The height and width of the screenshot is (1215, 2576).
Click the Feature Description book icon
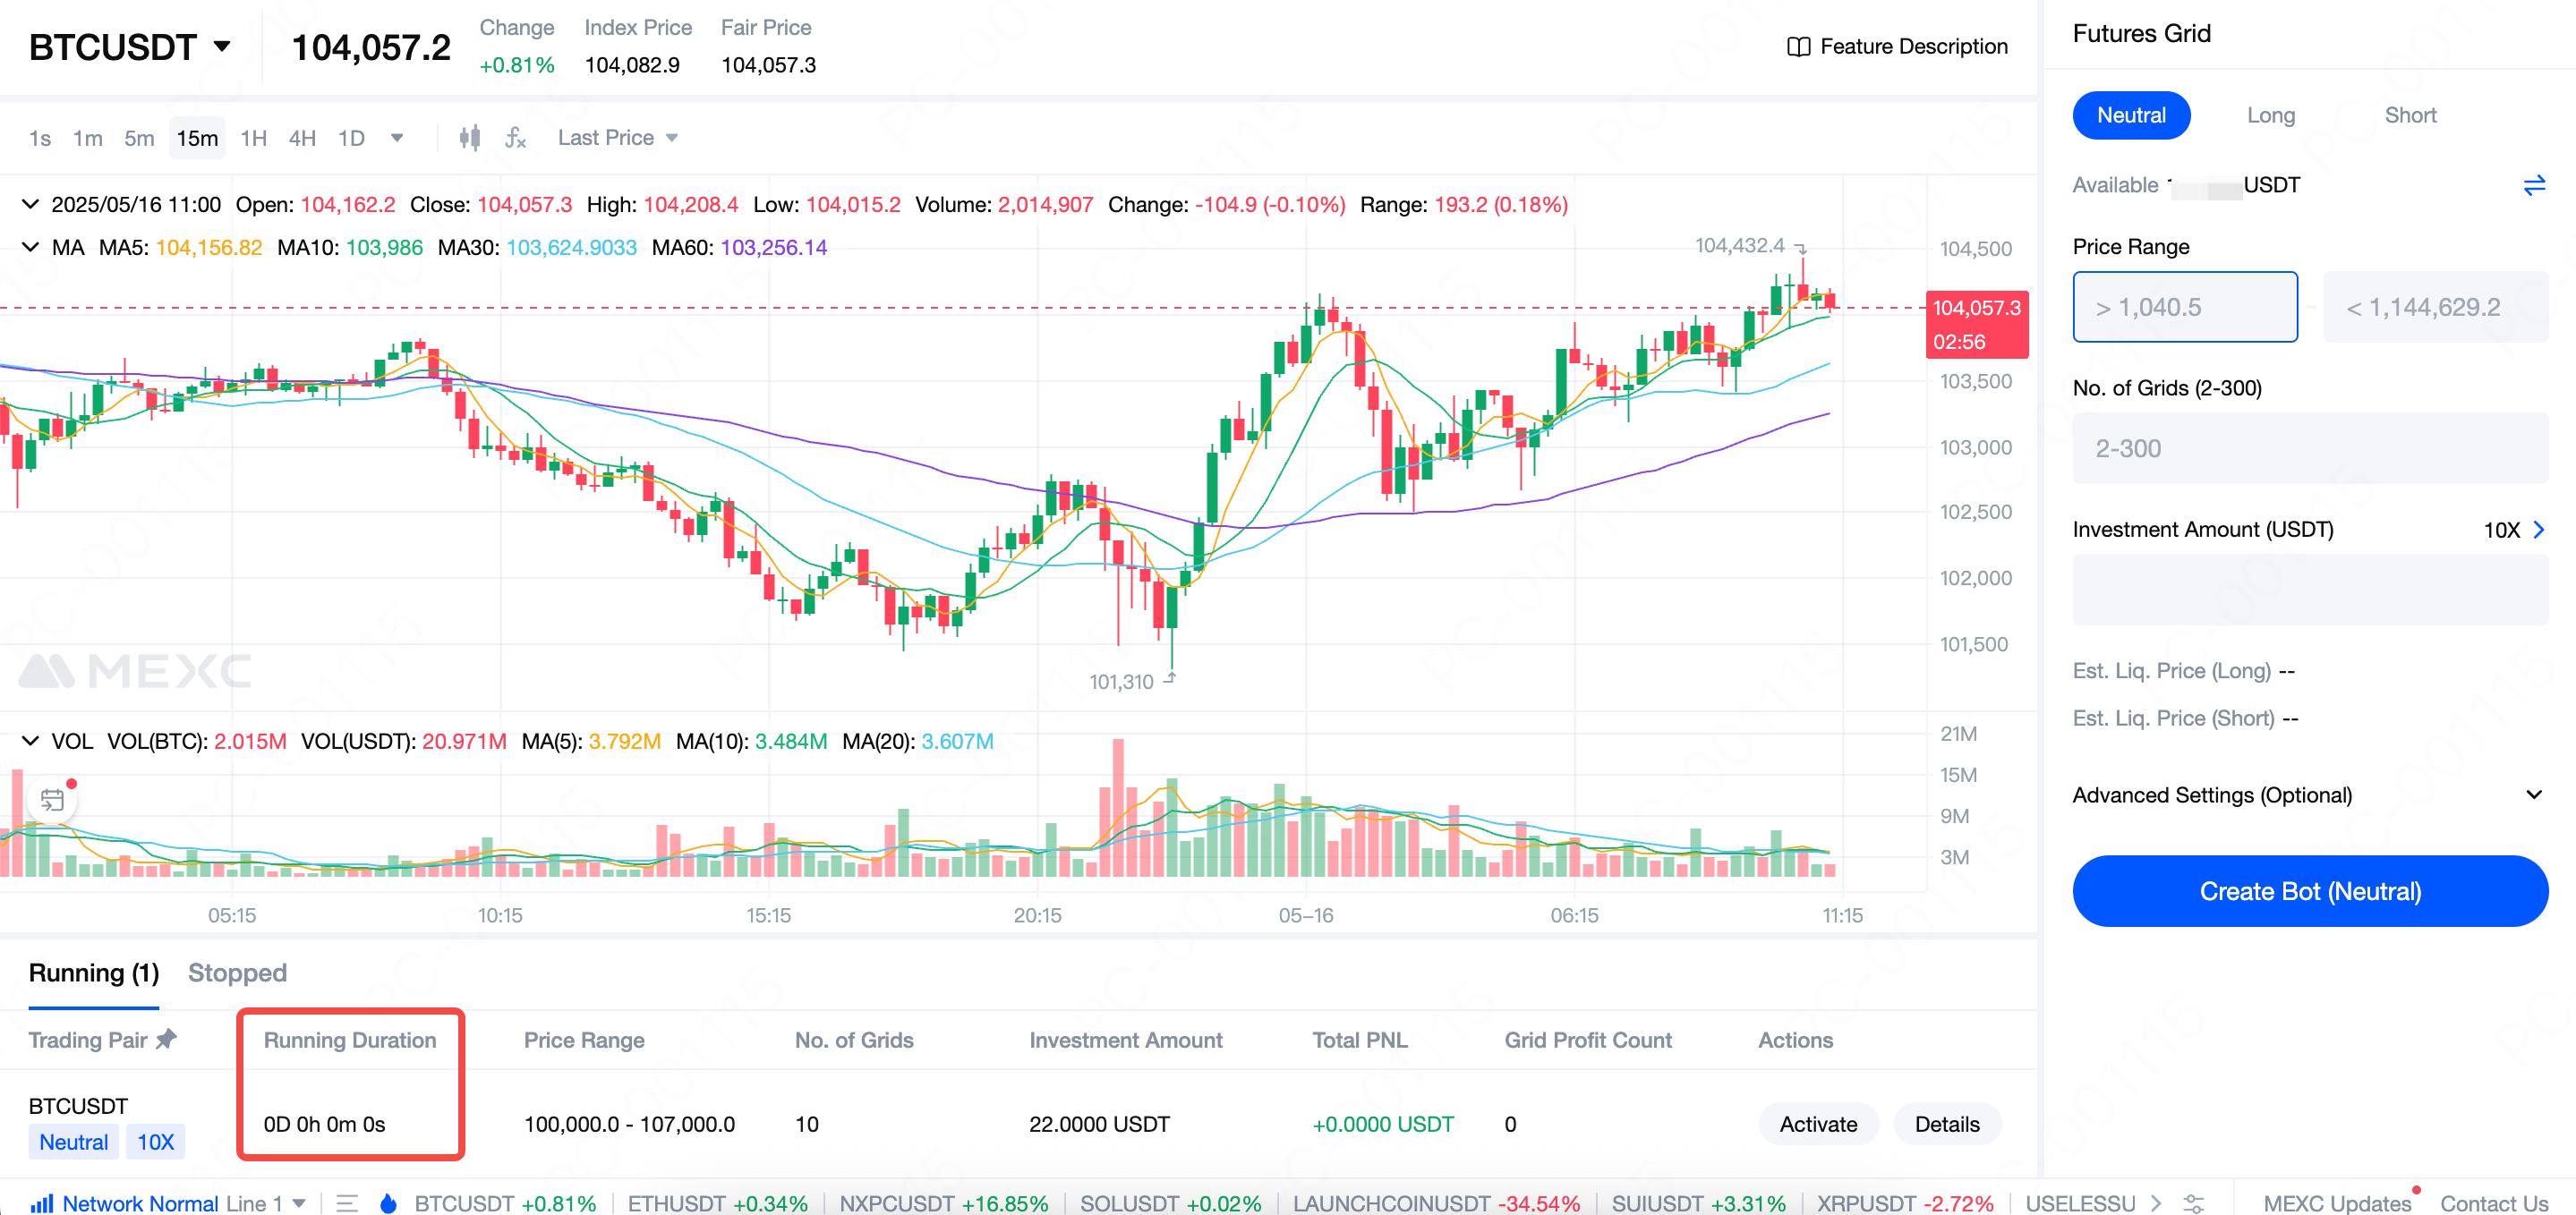pos(1797,47)
